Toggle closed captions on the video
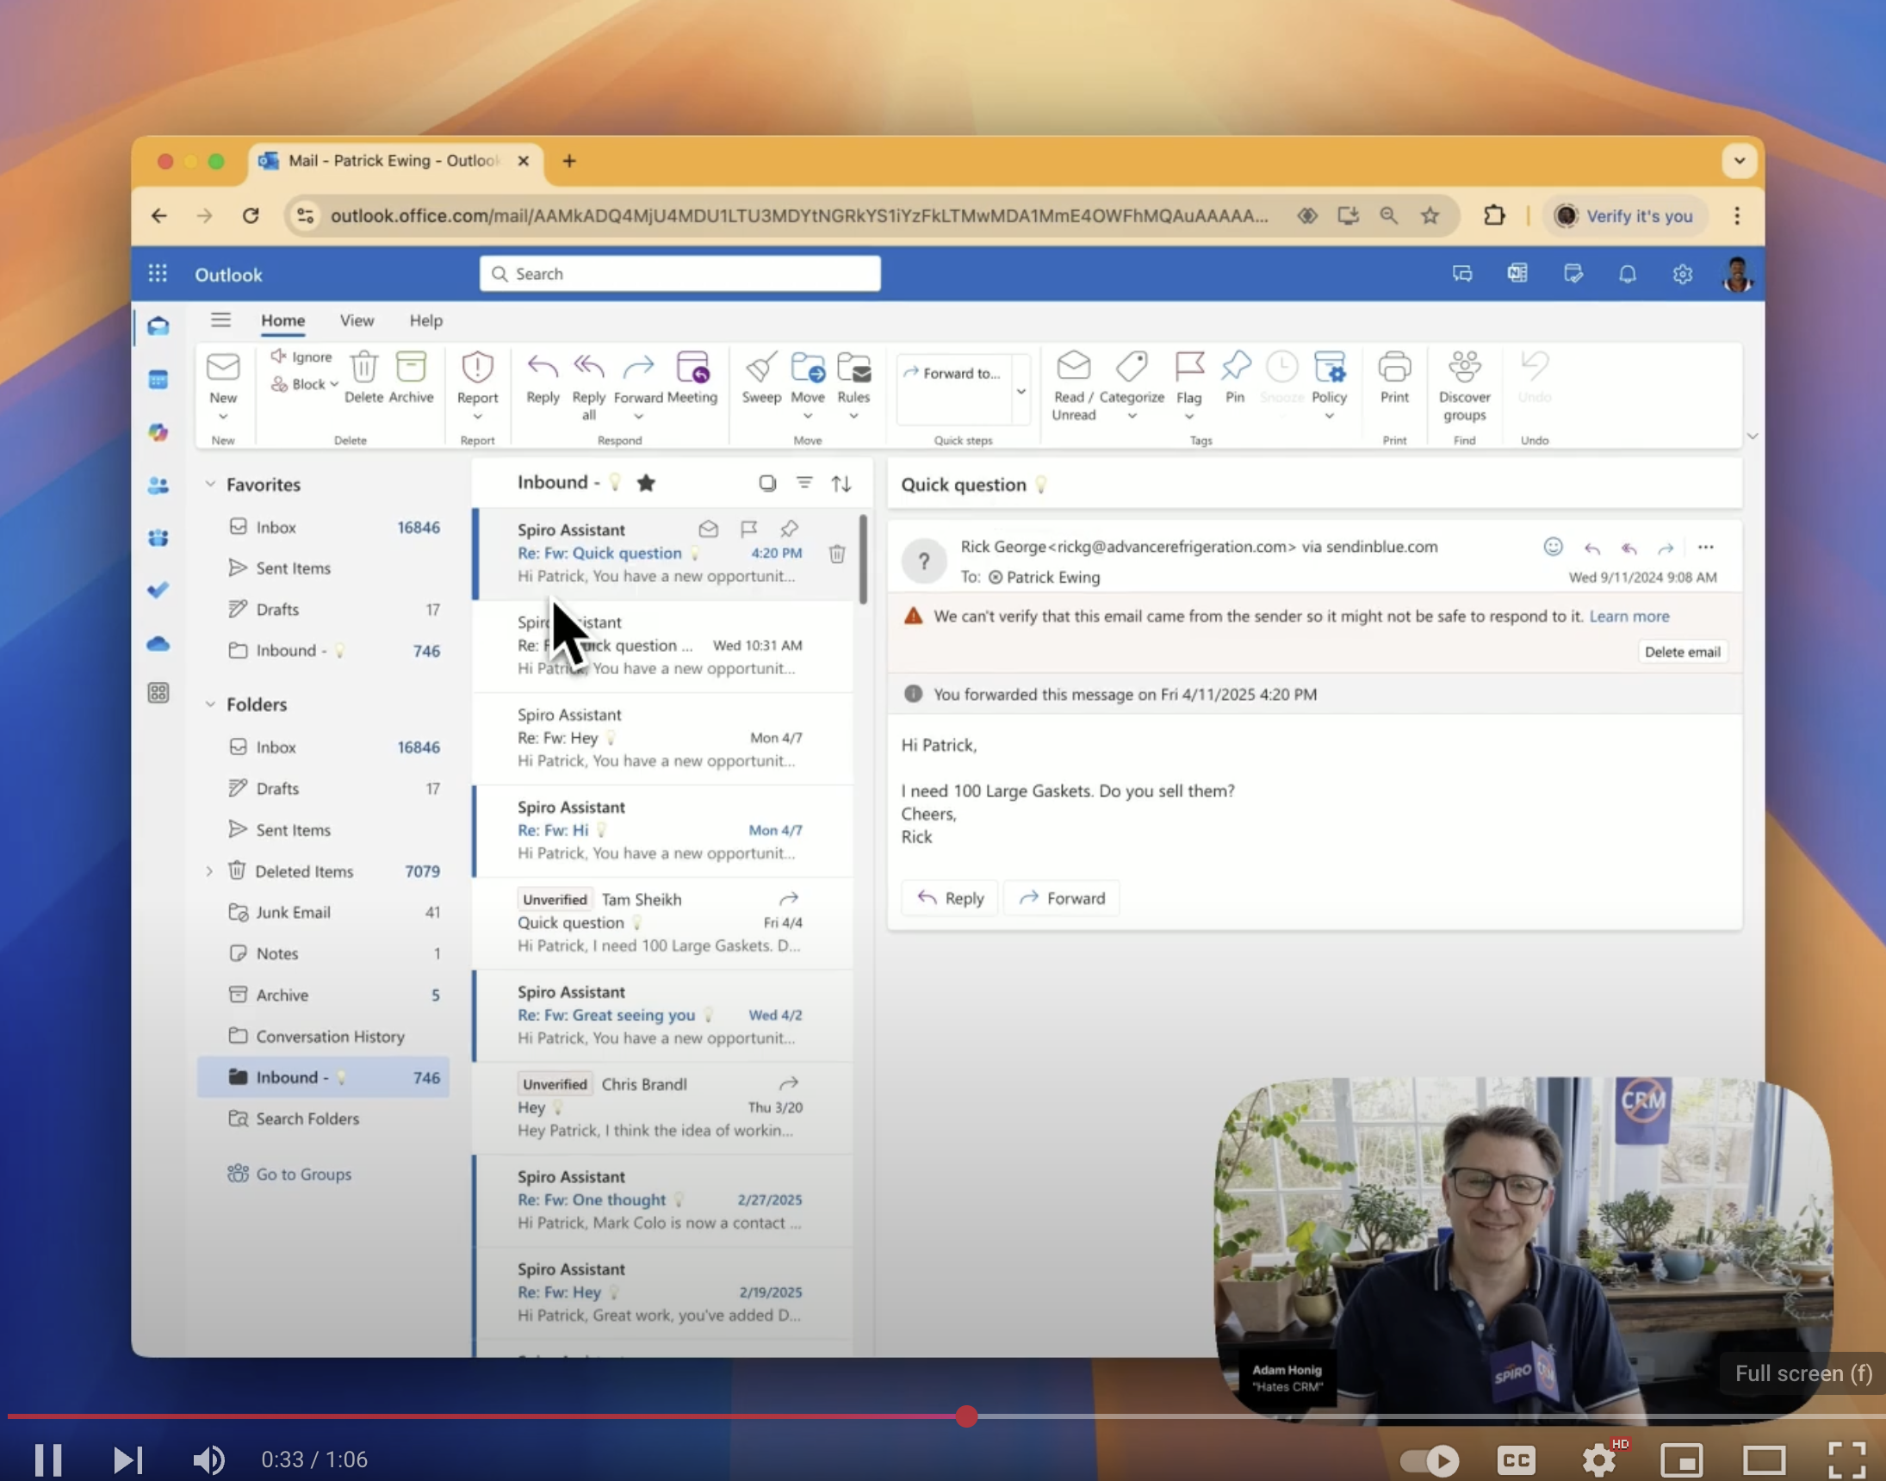 [1516, 1460]
